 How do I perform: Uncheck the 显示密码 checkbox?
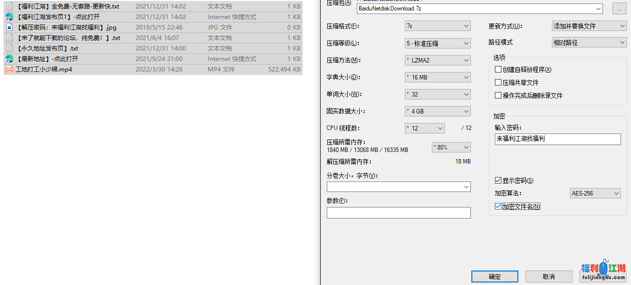498,180
